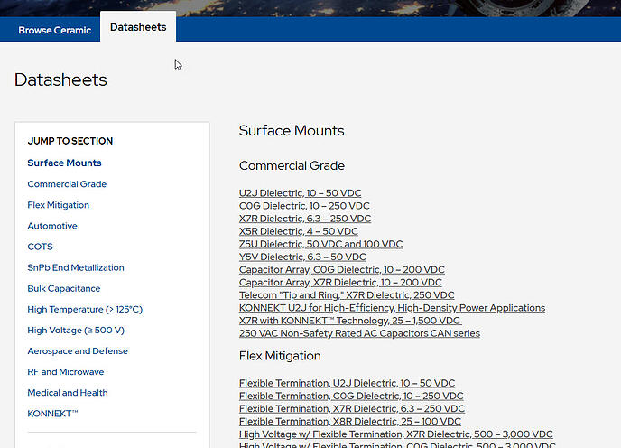
Task: Open Flexible Termination, C0G Dielectric, 10 – 250 VDC
Action: click(351, 396)
